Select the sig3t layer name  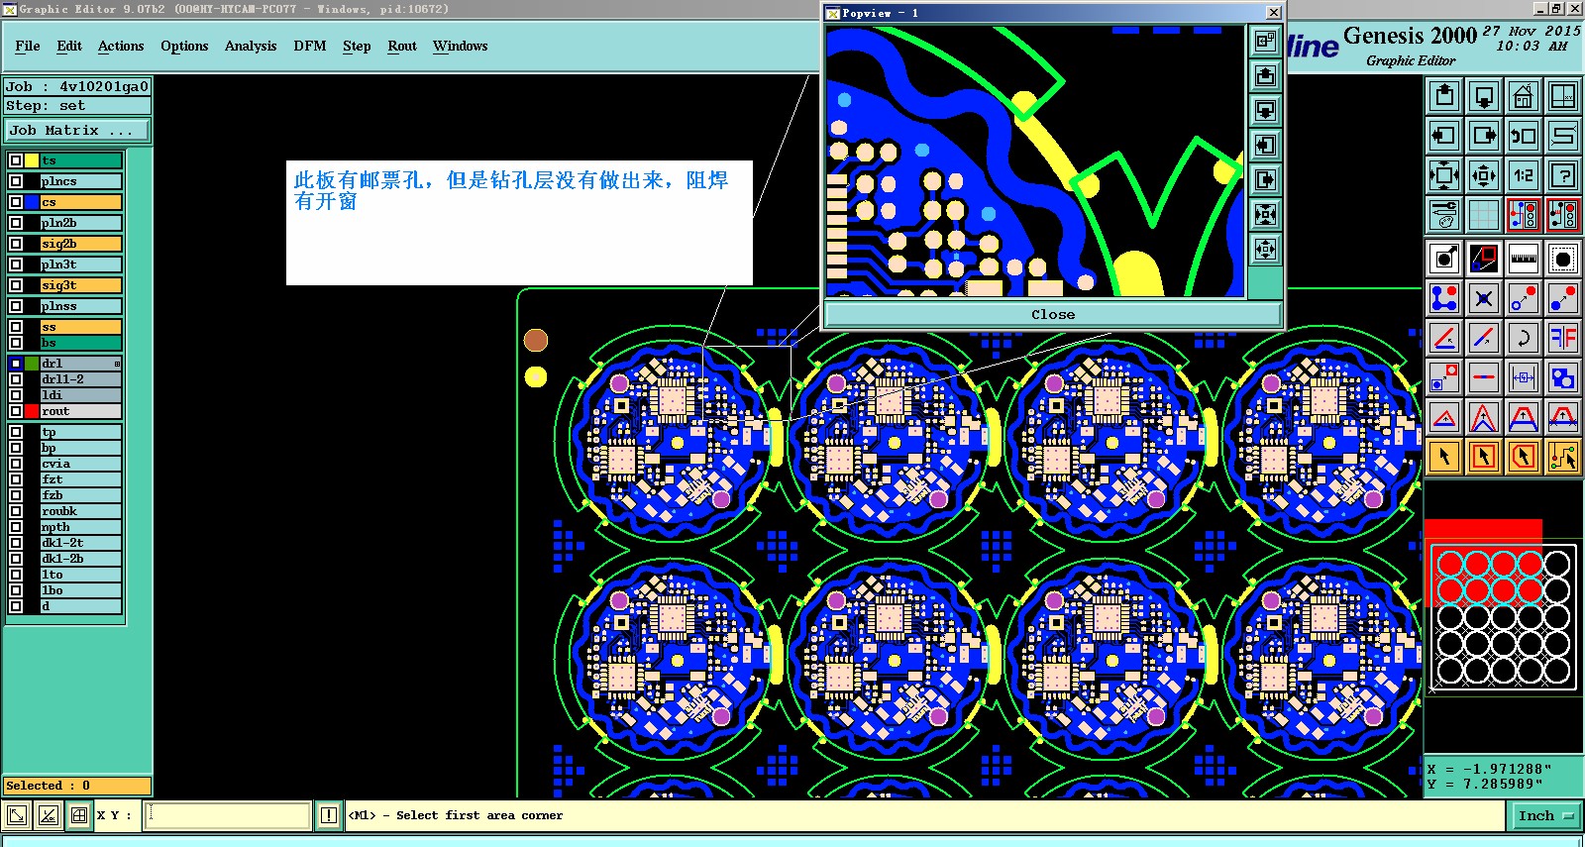click(x=81, y=285)
